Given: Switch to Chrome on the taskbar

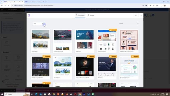Looking at the screenshot, I should click(80, 94).
